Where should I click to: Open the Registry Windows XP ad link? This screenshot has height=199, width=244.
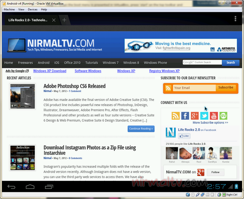point(164,71)
